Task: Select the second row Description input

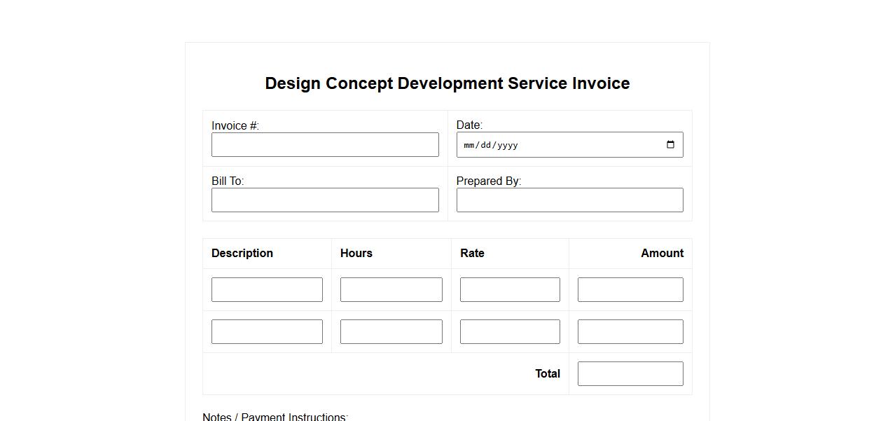Action: click(267, 332)
